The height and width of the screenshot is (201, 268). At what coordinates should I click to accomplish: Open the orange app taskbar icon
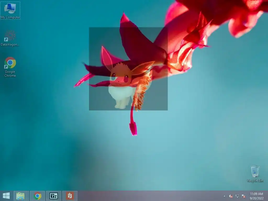pyautogui.click(x=70, y=196)
